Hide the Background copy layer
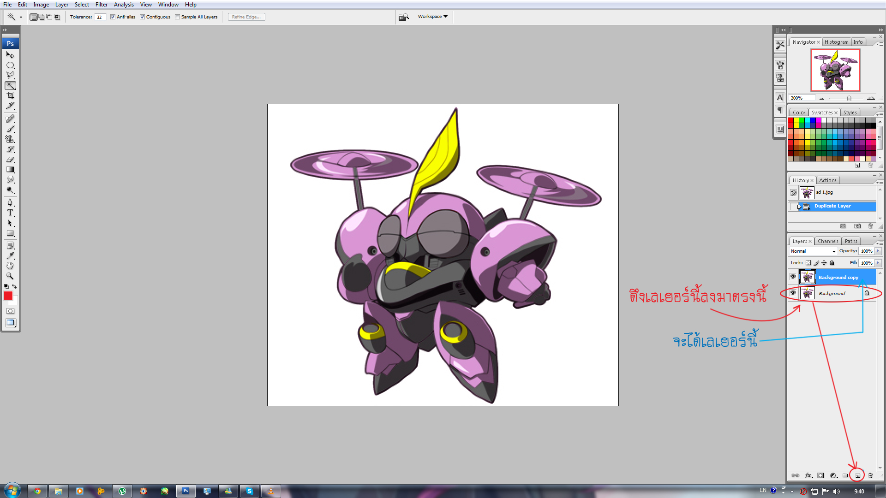The height and width of the screenshot is (498, 886). point(793,277)
